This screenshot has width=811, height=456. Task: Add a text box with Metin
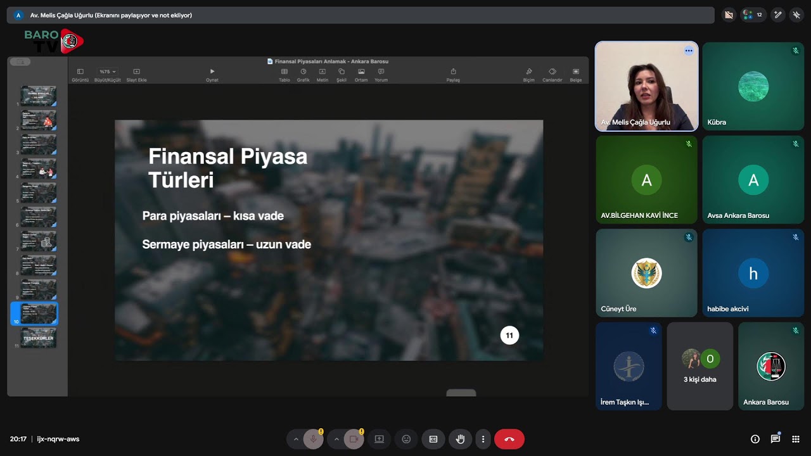click(322, 75)
